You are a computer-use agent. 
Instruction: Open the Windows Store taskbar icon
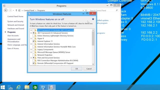point(35,87)
